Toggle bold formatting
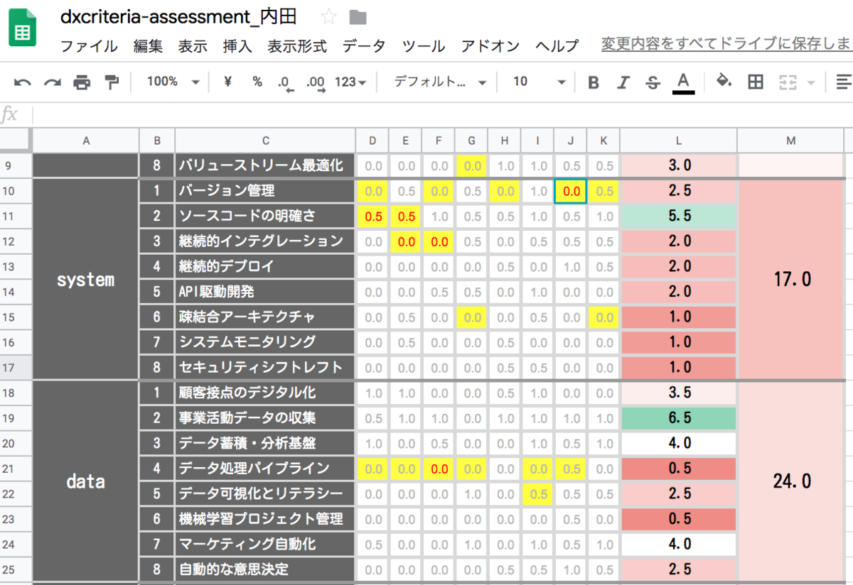Viewport: 853px width, 585px height. tap(594, 82)
